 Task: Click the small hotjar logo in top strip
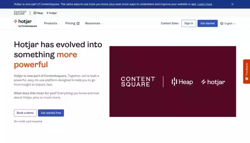point(52,13)
